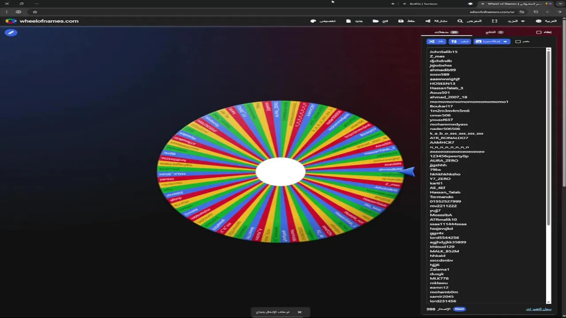Click entry 'lord231456' in the list
The image size is (566, 318).
[443, 301]
